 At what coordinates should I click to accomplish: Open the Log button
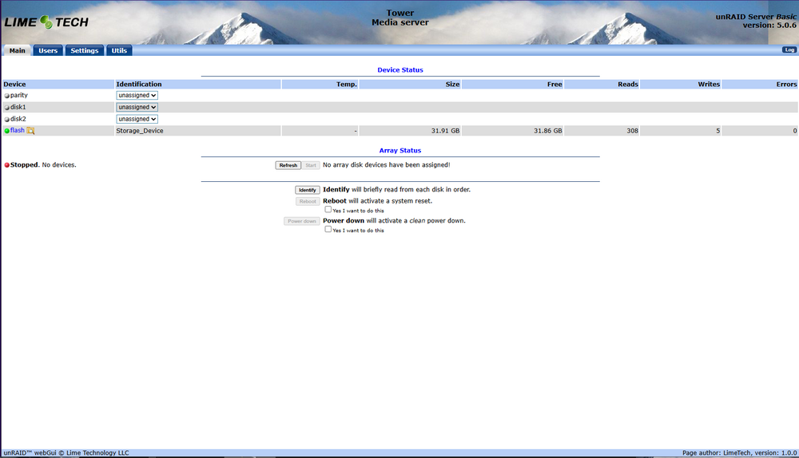pos(789,50)
